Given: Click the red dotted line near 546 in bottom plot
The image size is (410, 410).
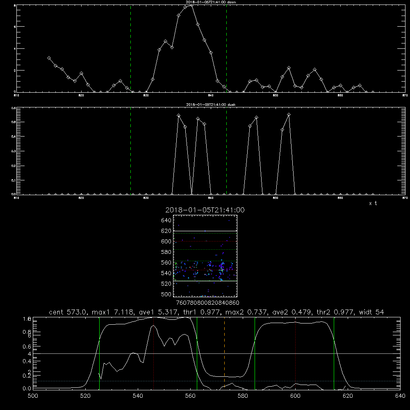Looking at the screenshot, I should (x=153, y=353).
